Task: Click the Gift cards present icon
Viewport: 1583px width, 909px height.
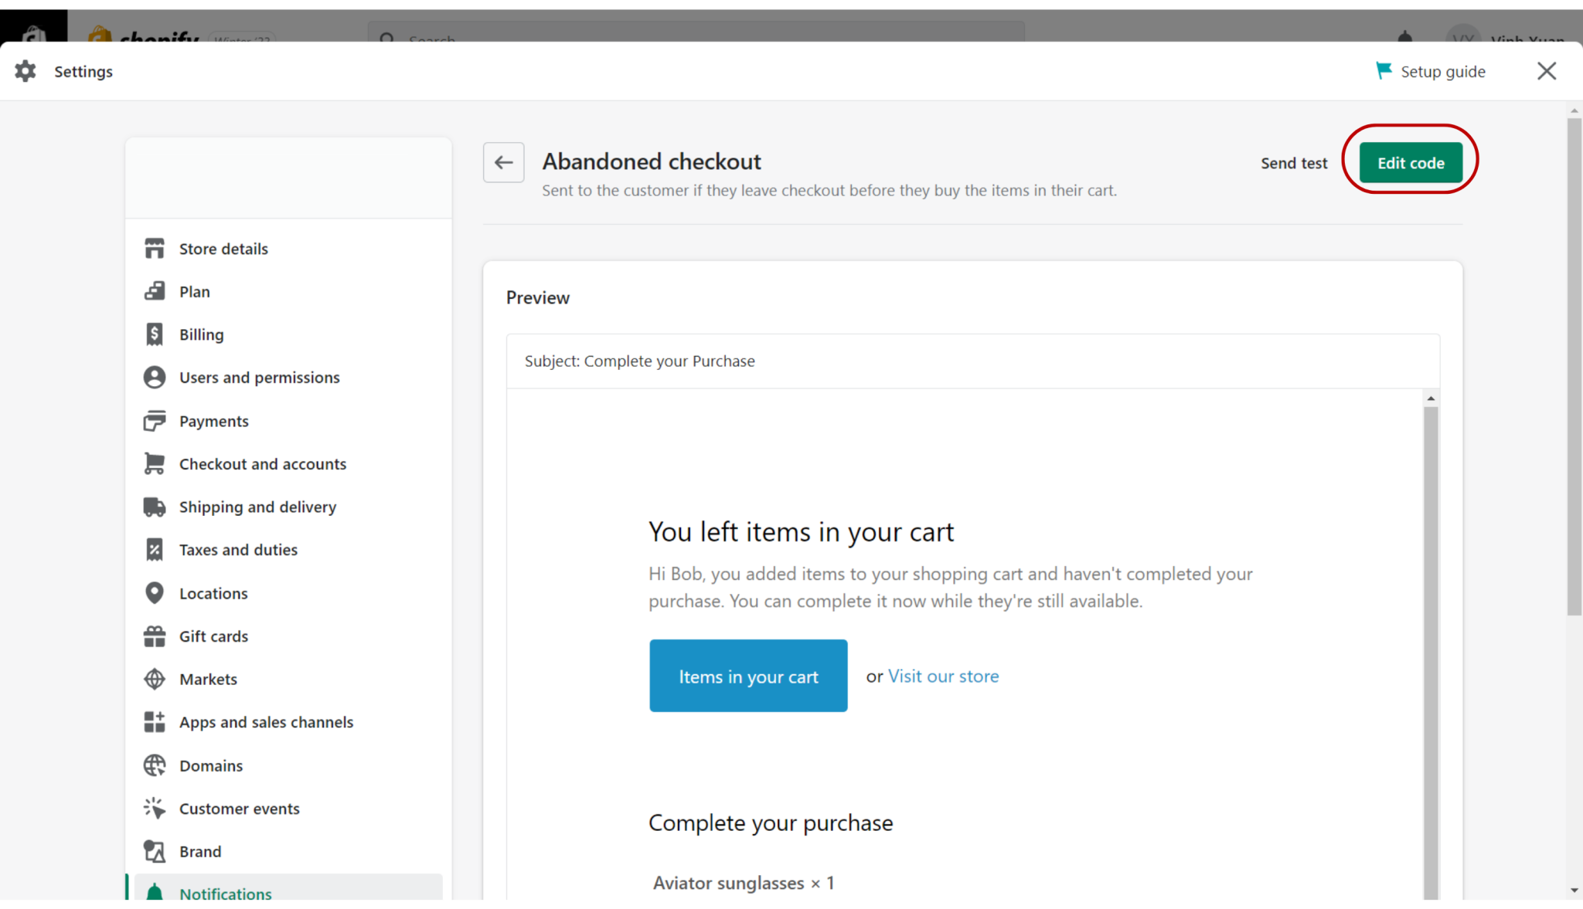Action: [x=155, y=636]
